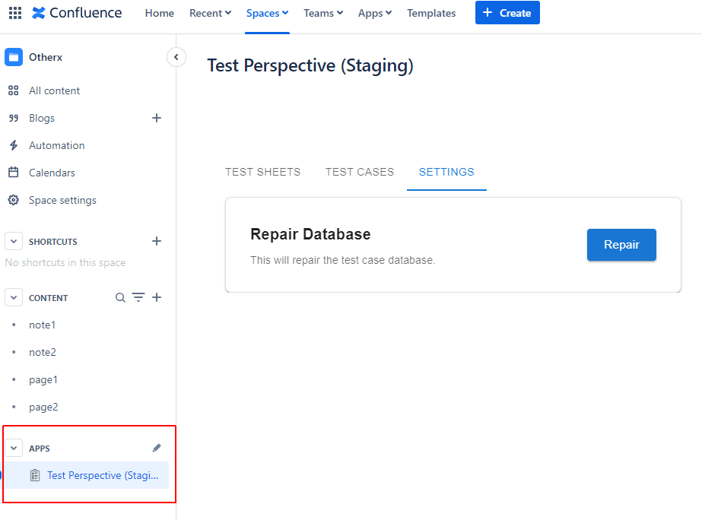The height and width of the screenshot is (520, 702).
Task: Open the app switcher grid icon
Action: tap(15, 13)
